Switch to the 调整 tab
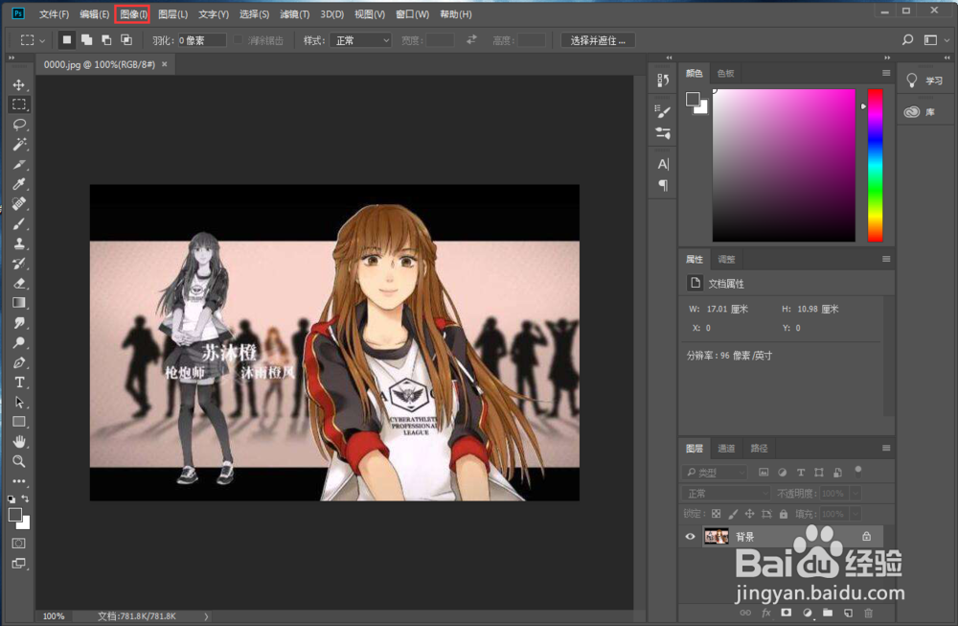The width and height of the screenshot is (958, 626). point(726,259)
